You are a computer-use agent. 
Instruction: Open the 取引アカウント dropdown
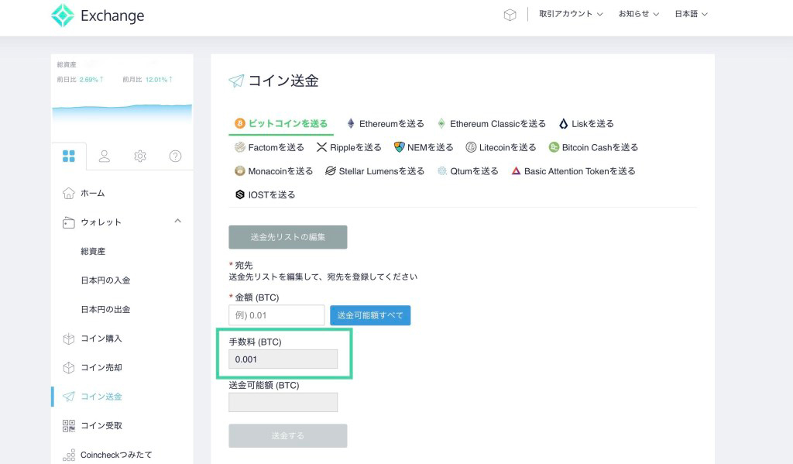pyautogui.click(x=571, y=14)
